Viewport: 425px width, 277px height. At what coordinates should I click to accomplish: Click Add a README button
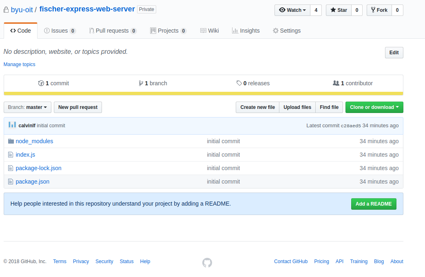point(374,204)
